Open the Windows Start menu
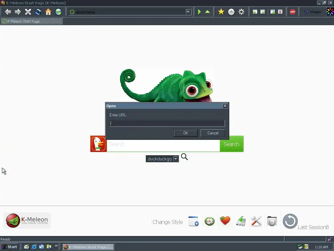Image resolution: width=334 pixels, height=251 pixels. click(x=9, y=247)
